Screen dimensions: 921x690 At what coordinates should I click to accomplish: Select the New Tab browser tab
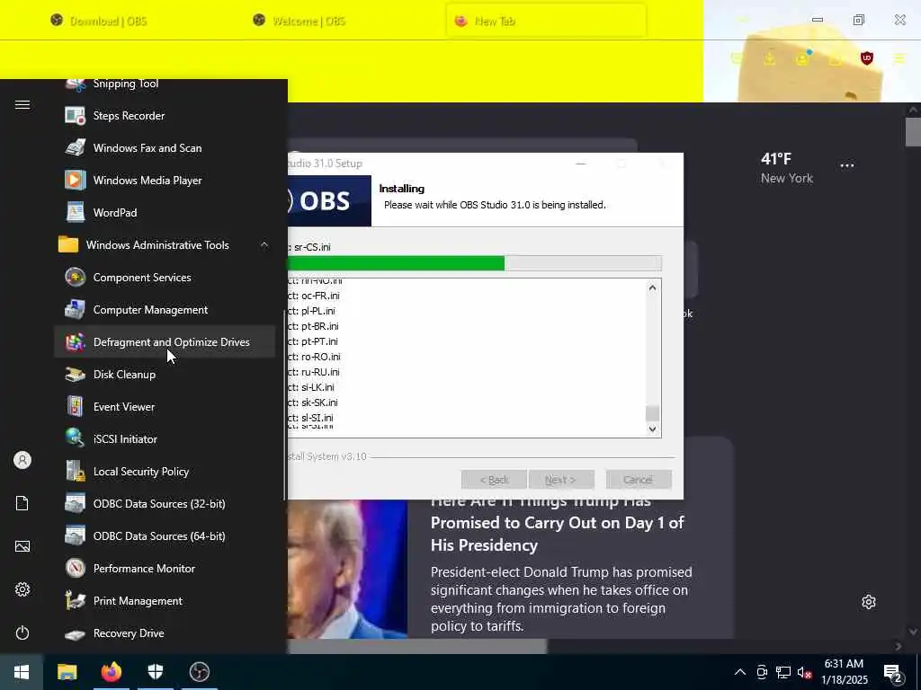click(546, 22)
